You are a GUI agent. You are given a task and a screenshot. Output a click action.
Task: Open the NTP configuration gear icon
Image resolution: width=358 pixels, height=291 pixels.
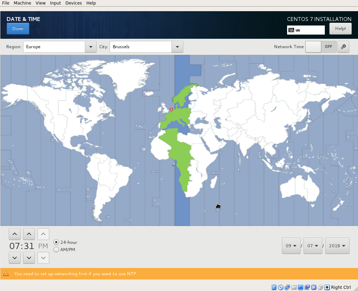pyautogui.click(x=343, y=46)
